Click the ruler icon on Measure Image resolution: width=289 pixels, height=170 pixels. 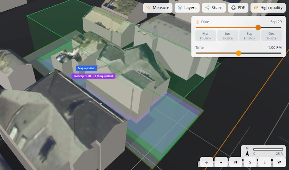coord(148,8)
